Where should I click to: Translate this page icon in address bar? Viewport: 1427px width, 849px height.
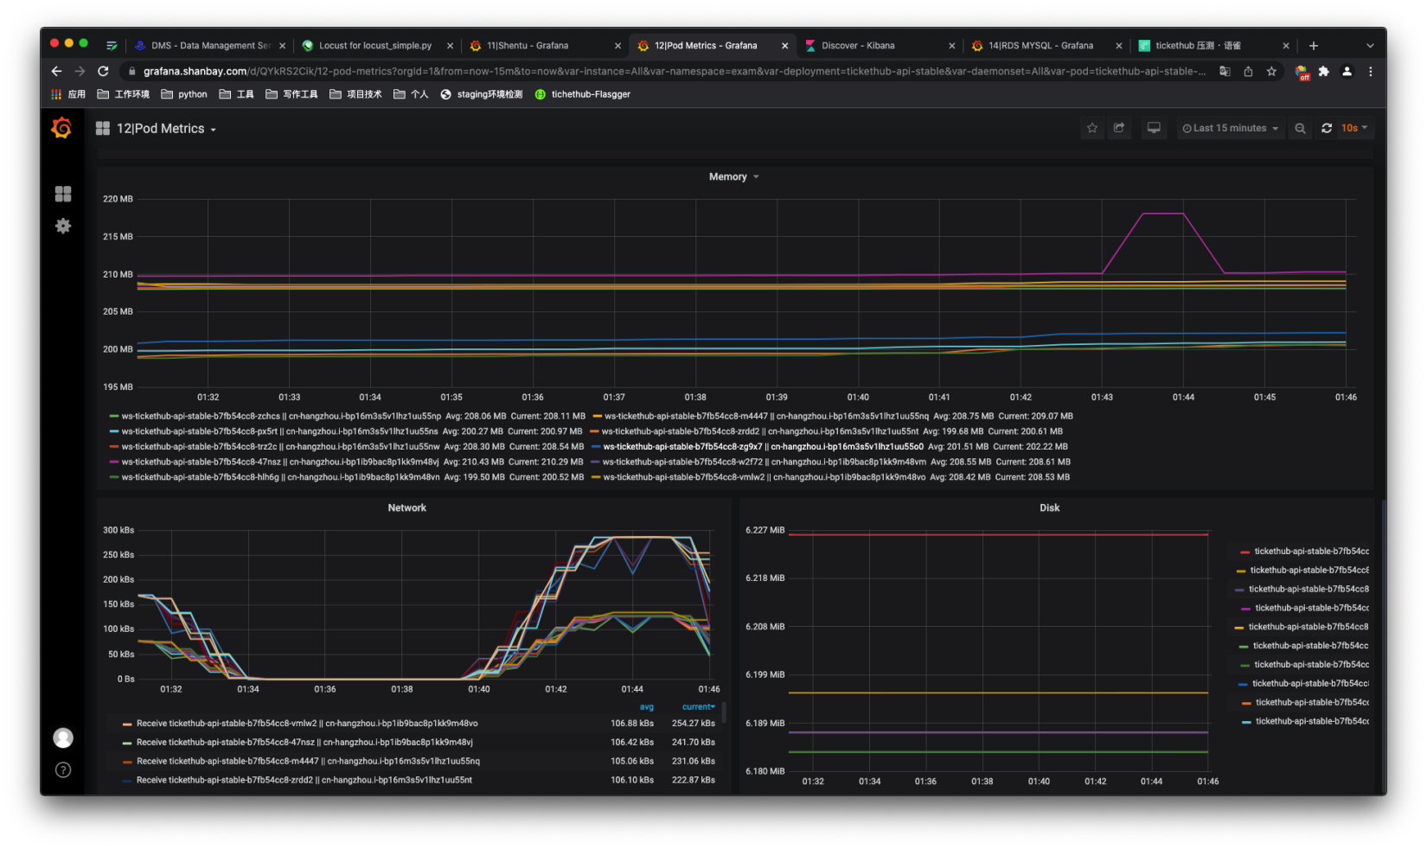(1225, 71)
